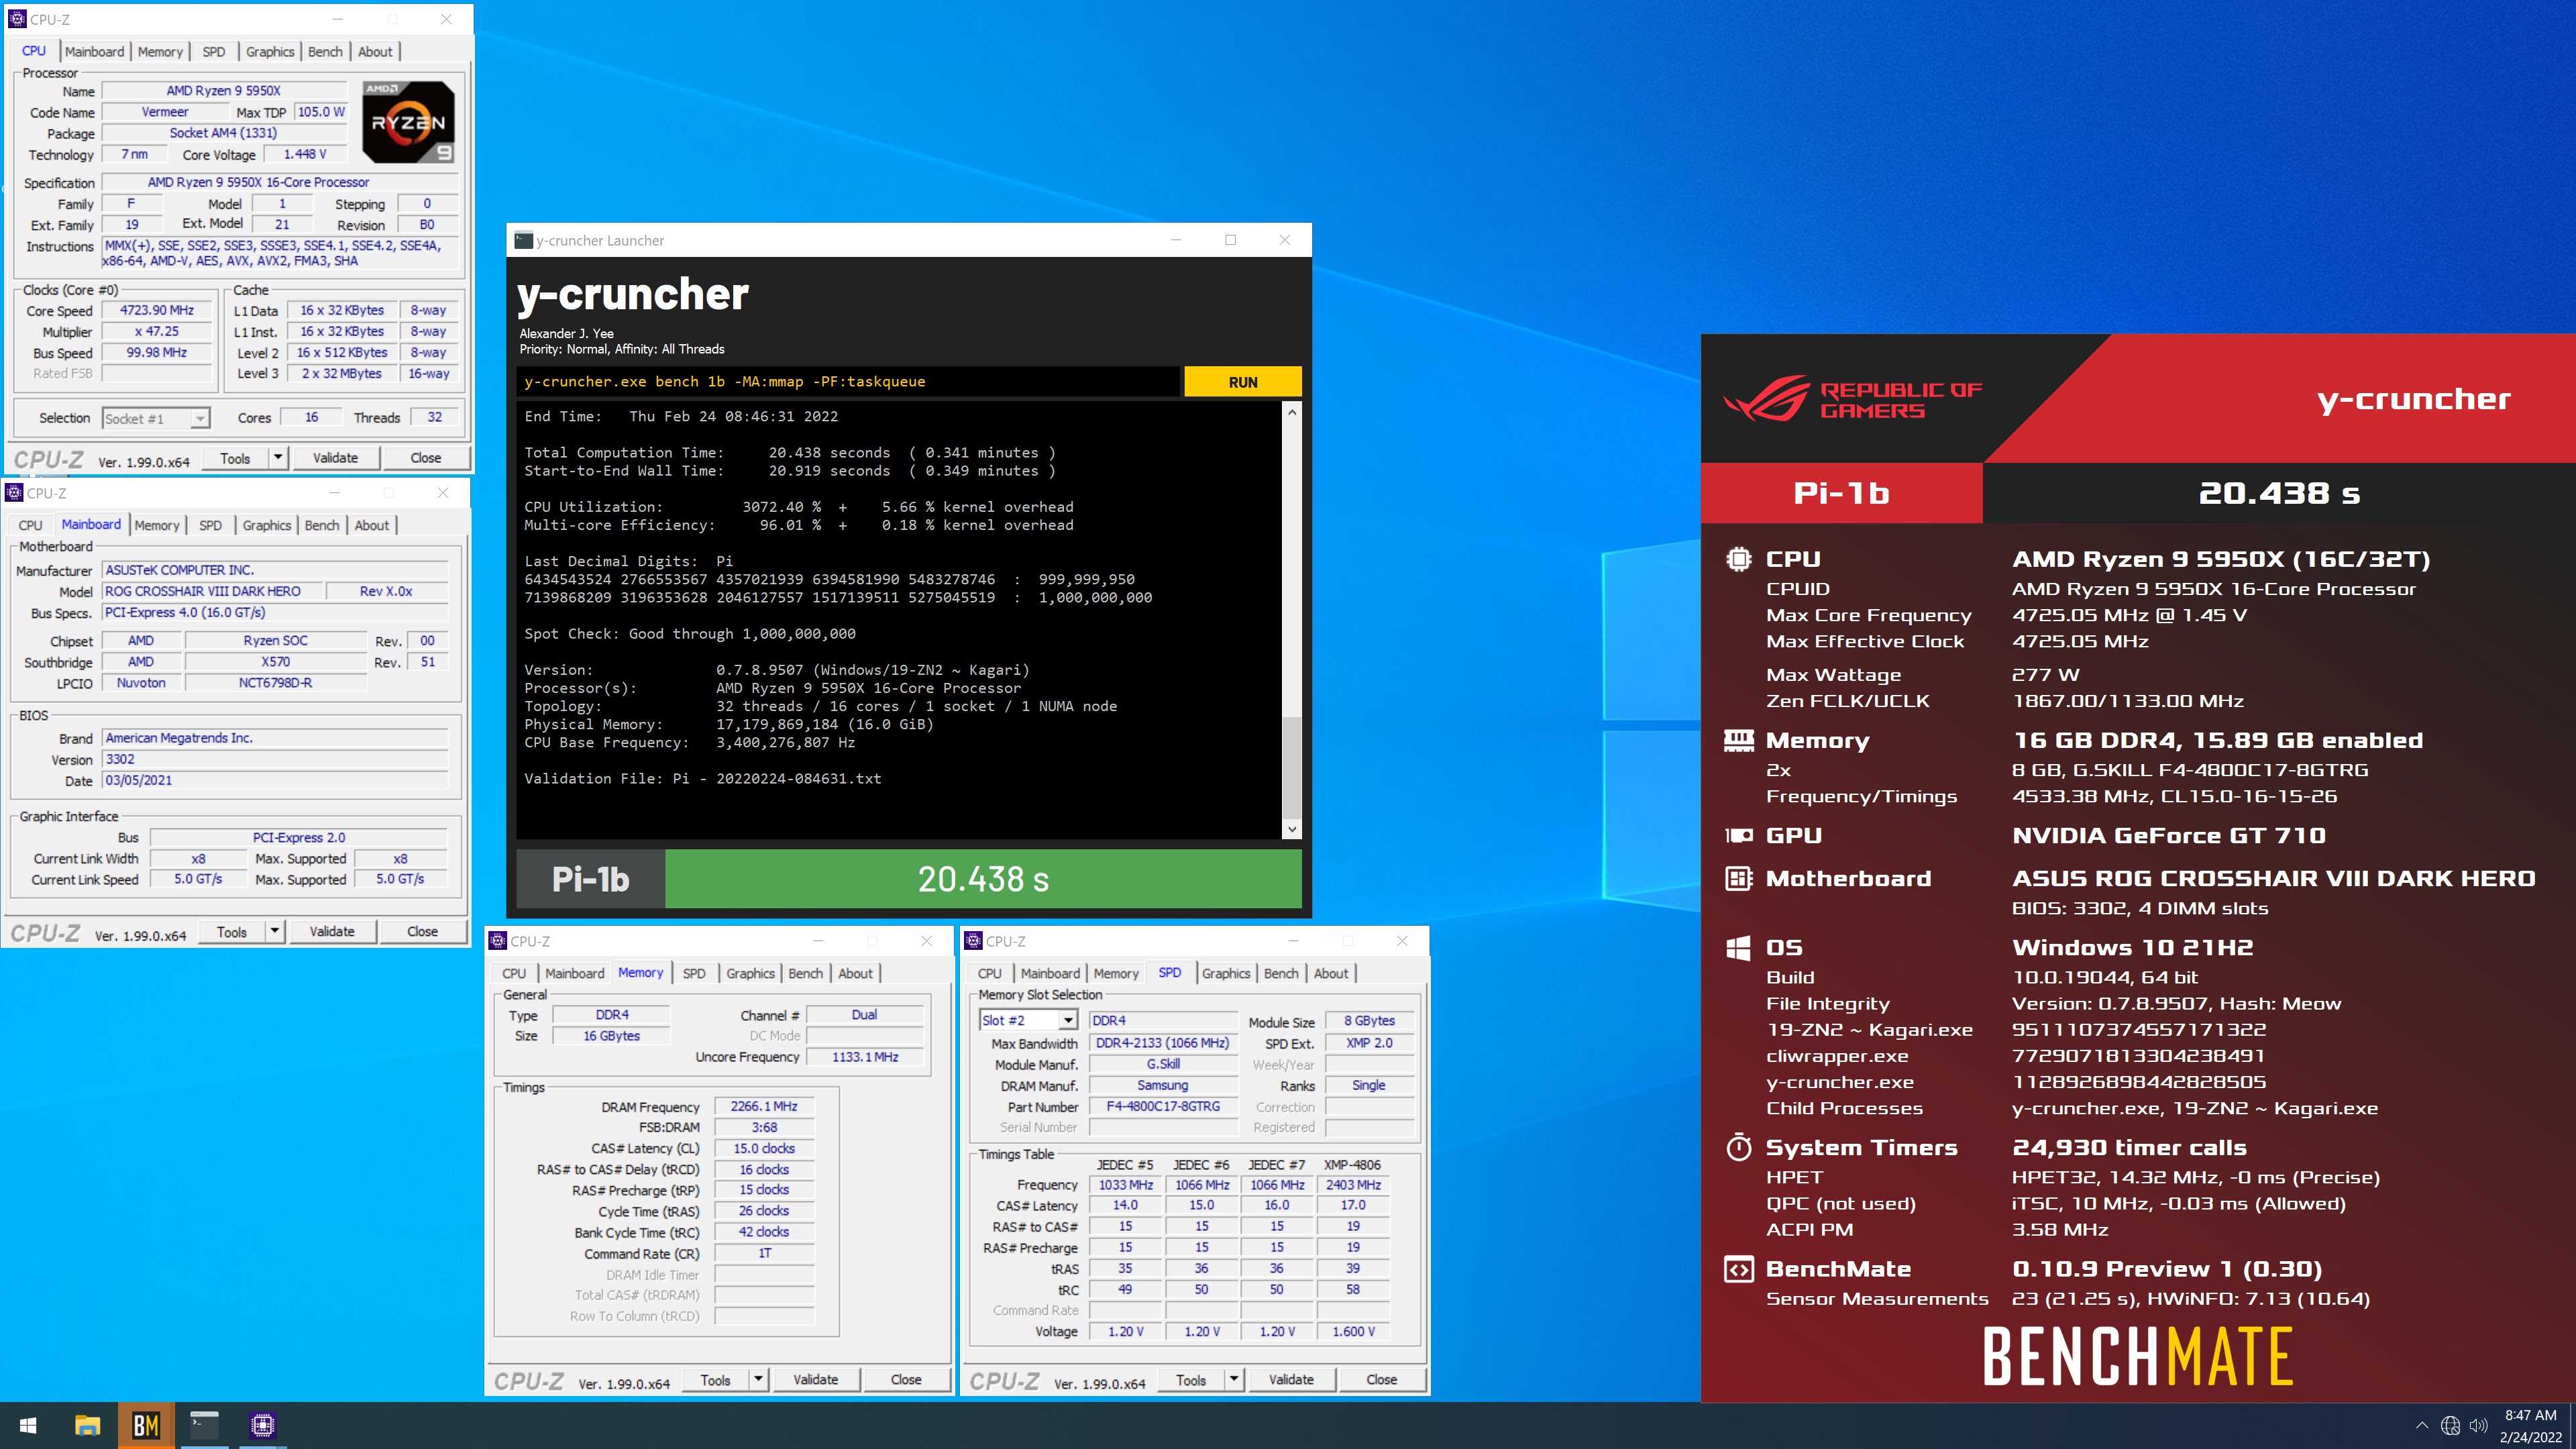Click the BenchMate Motherboard section icon
Screen dimensions: 2576x1449
1739,878
